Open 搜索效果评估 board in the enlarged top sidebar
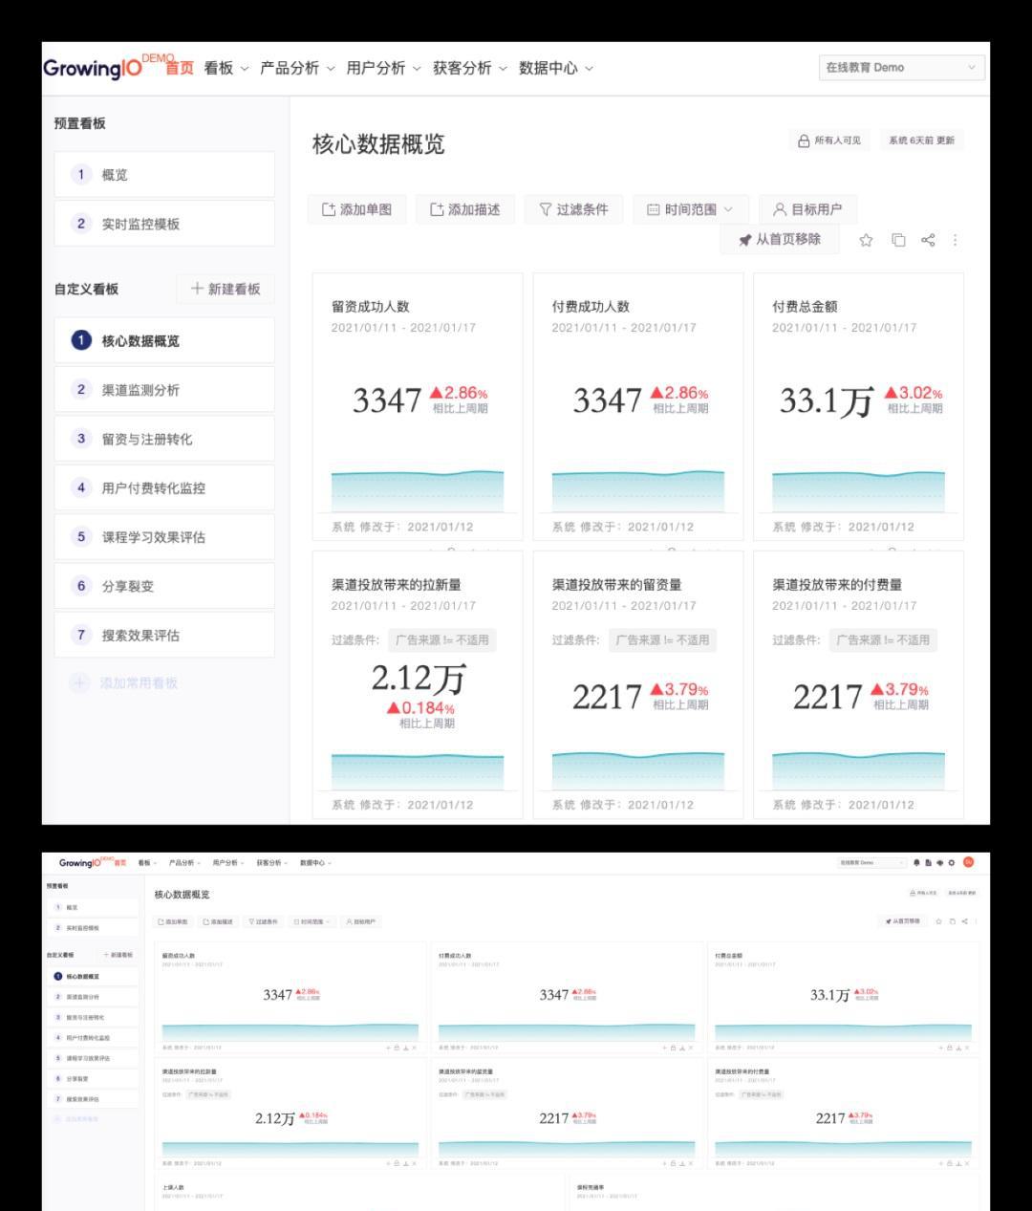Screen dimensions: 1032x1211 point(164,635)
